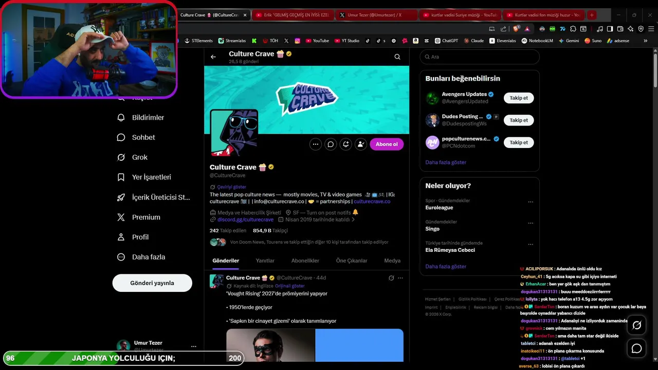Click the floating messages chat button
The width and height of the screenshot is (658, 370).
[x=636, y=349]
